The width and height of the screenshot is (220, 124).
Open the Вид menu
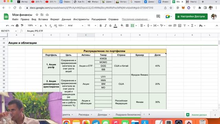(34, 19)
